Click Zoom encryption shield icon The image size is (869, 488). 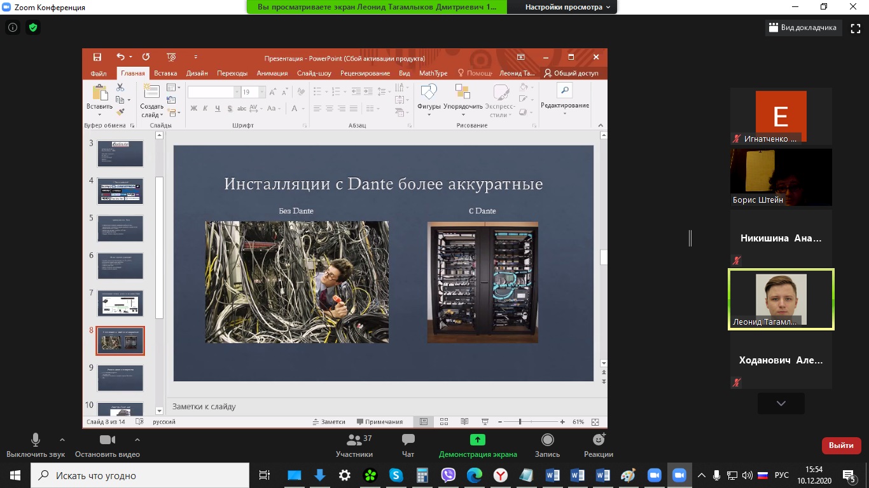(33, 27)
